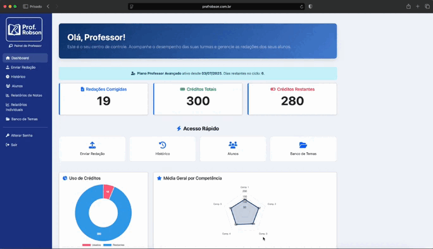Click the browser address bar profrobson.com.br
This screenshot has width=433, height=249.
click(216, 6)
